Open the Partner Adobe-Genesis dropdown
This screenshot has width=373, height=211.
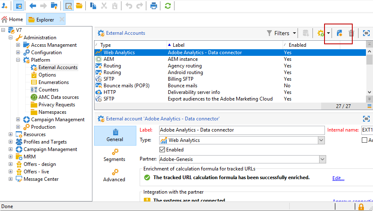pyautogui.click(x=322, y=159)
